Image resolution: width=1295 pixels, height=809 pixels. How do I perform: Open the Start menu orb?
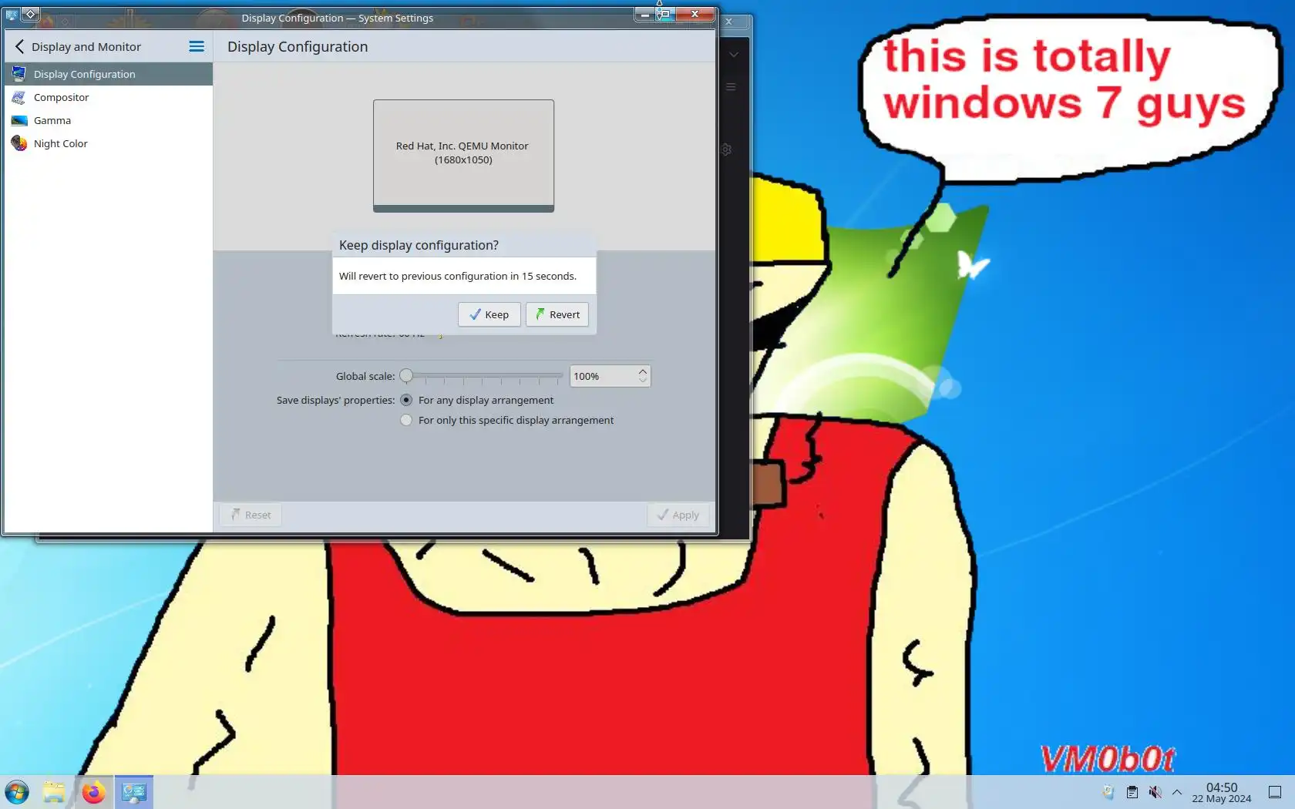pyautogui.click(x=17, y=792)
